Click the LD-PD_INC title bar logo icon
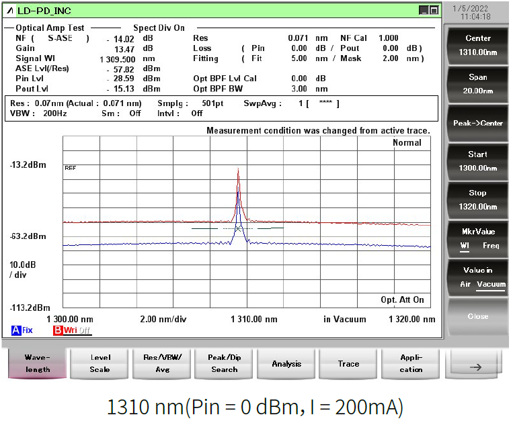 pos(10,11)
